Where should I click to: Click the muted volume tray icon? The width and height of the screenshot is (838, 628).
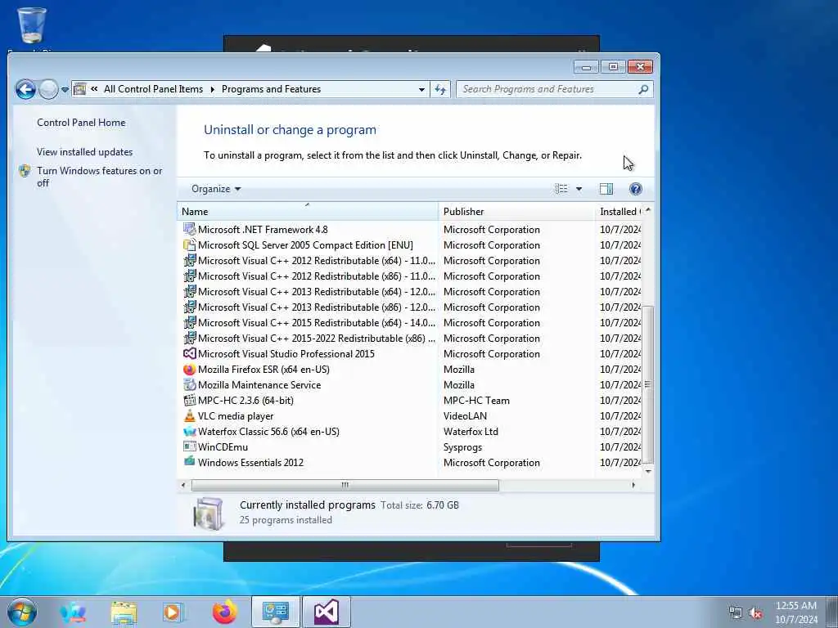(755, 613)
